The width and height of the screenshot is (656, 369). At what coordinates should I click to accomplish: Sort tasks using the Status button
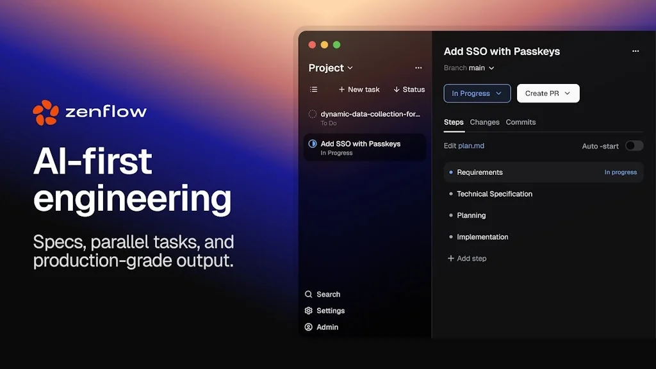point(409,90)
